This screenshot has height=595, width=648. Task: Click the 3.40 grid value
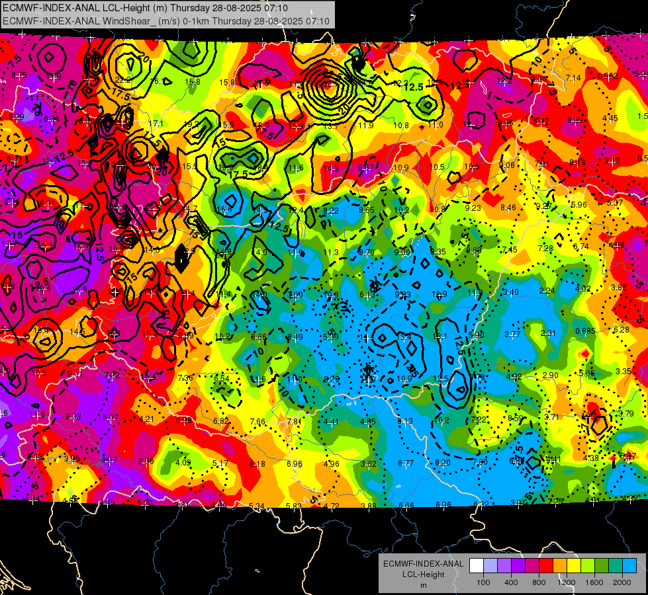(511, 292)
